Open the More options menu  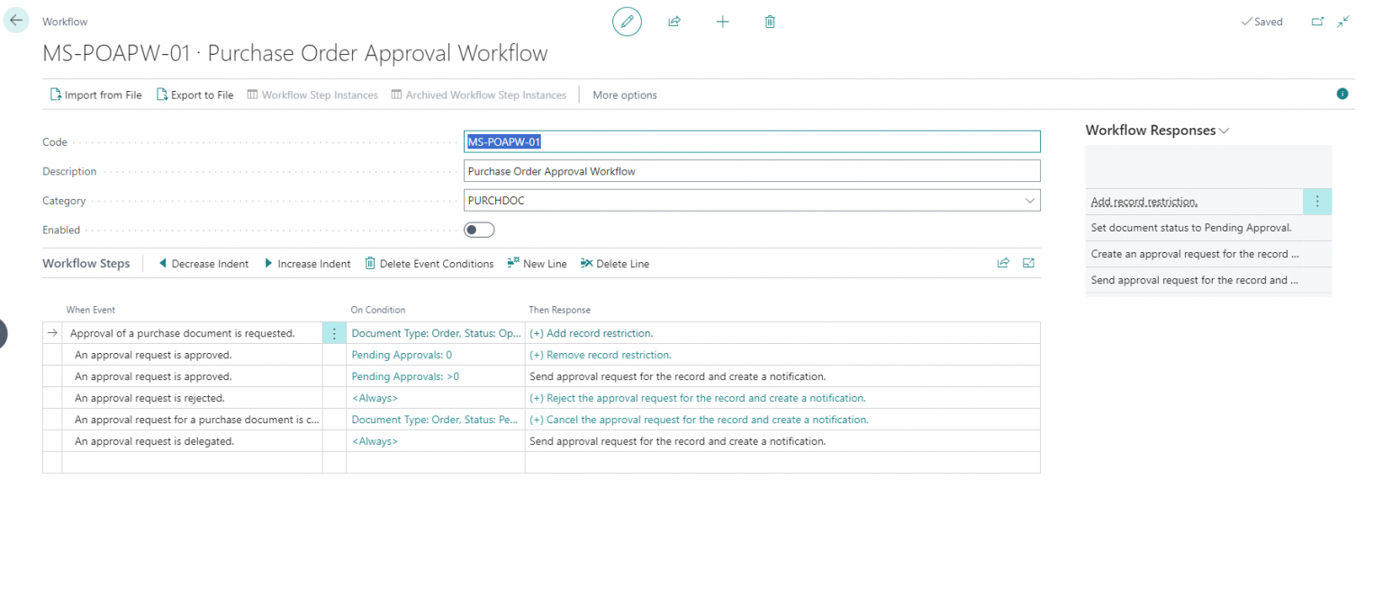[x=625, y=95]
